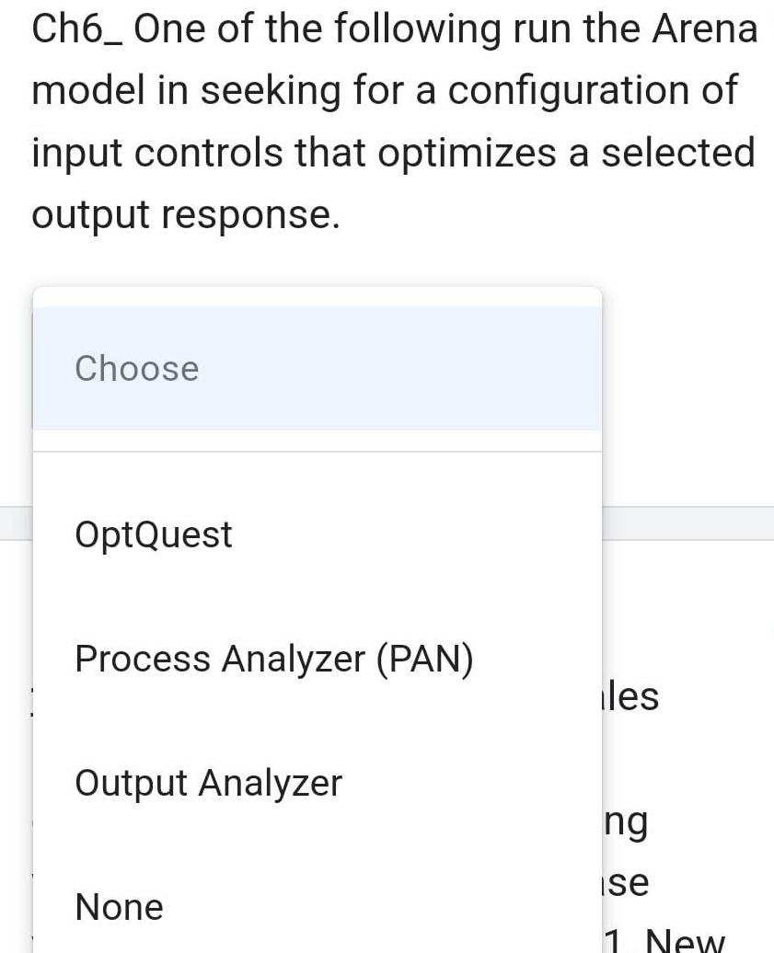Choose the Process Analyzer (PAN) option
The height and width of the screenshot is (953, 774).
coord(273,659)
